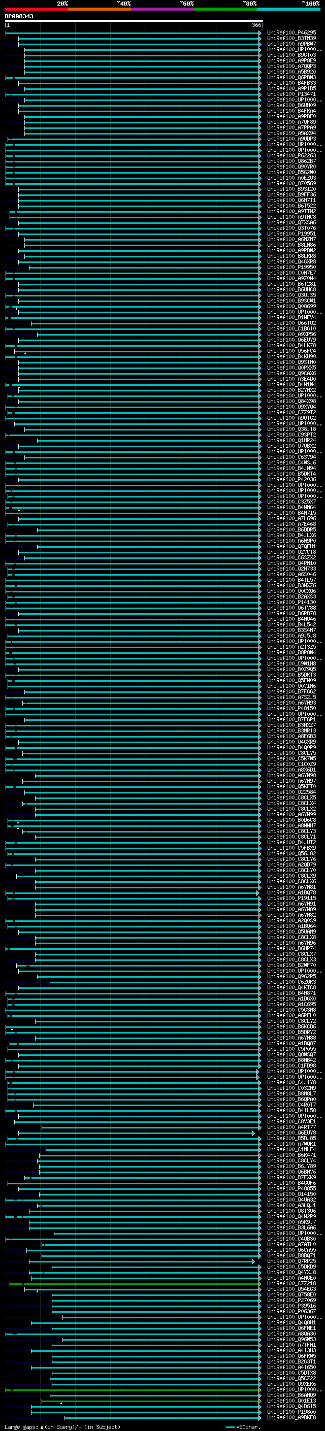
Task: Open hit UniRef100_A9PIB5
Action: click(291, 88)
